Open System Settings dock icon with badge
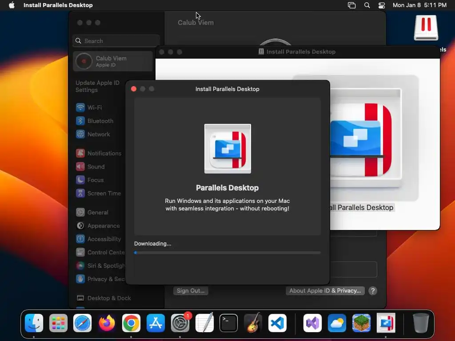The width and height of the screenshot is (455, 341). (x=180, y=323)
